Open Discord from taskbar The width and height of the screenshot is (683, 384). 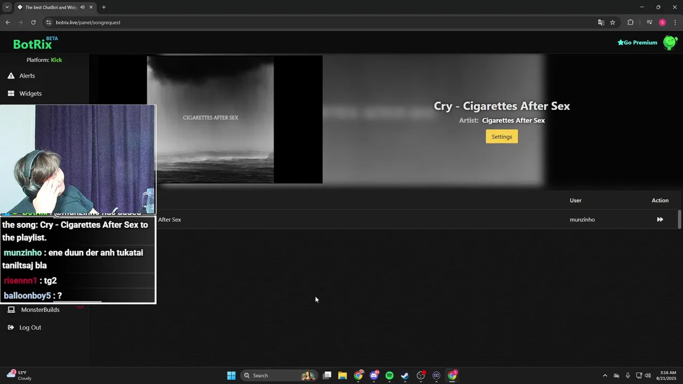pyautogui.click(x=374, y=375)
